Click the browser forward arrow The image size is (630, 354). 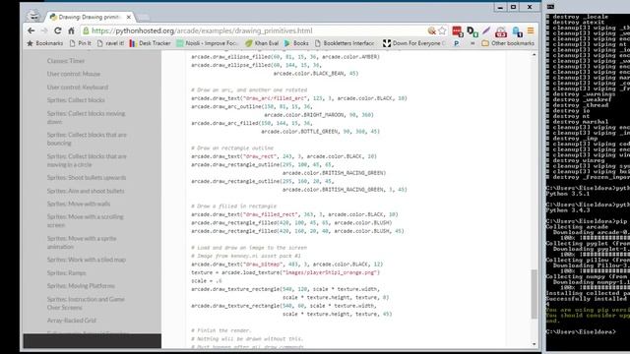[x=44, y=30]
